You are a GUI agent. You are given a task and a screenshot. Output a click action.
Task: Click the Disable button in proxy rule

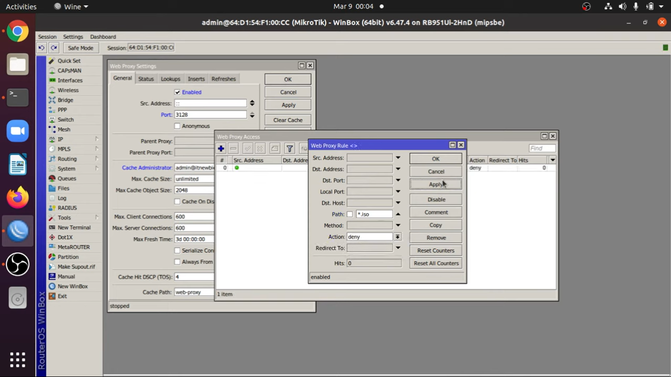(x=436, y=200)
